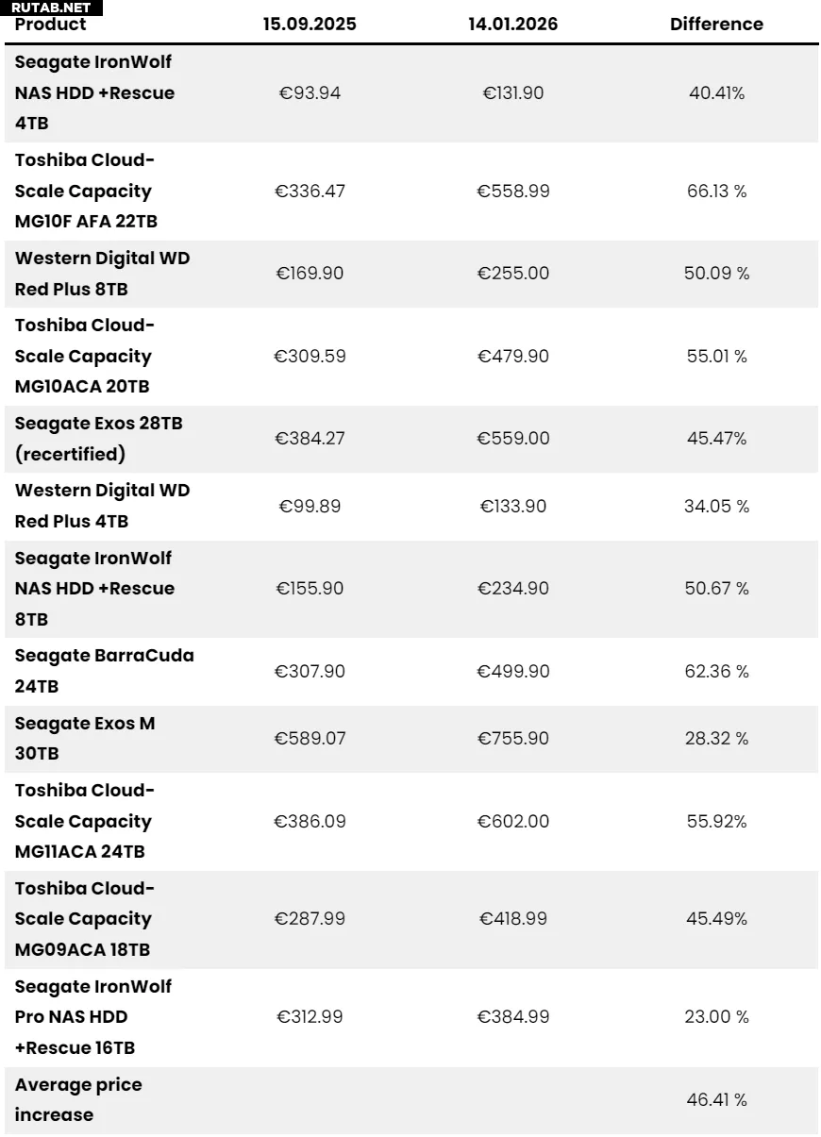Click the Product column header
Screen dimensions: 821x1137
point(50,25)
